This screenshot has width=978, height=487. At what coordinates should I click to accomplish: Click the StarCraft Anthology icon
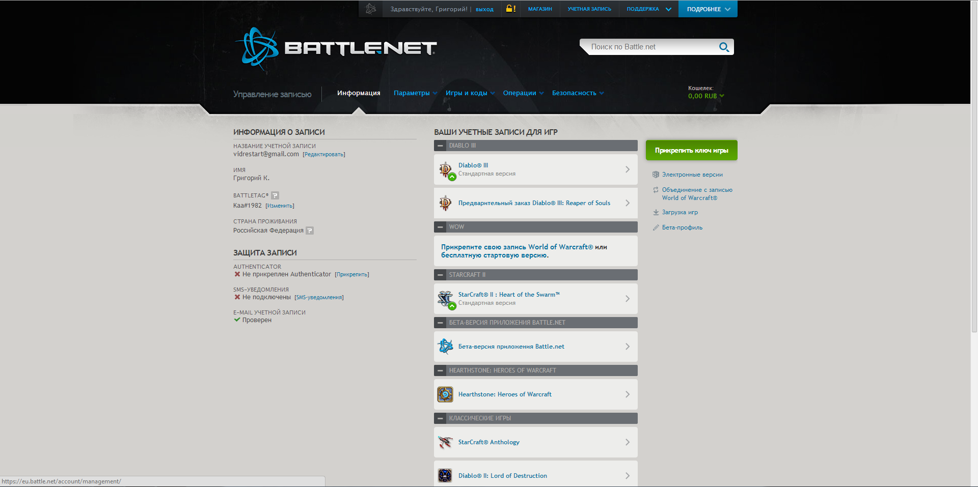pyautogui.click(x=445, y=442)
